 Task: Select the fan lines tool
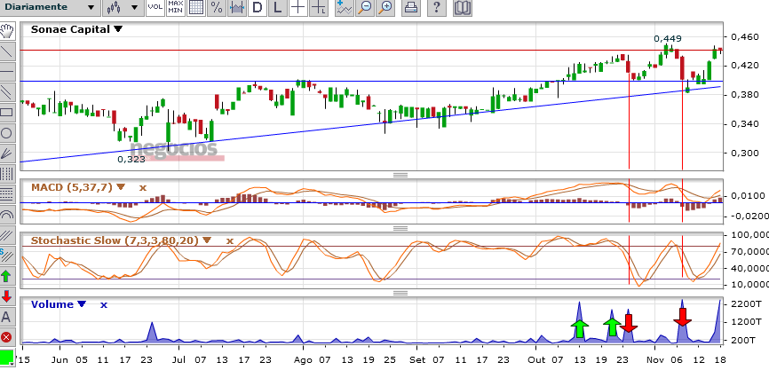coord(7,154)
